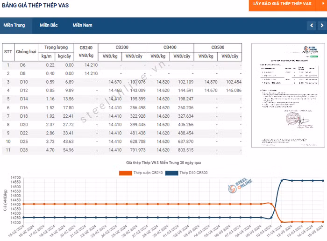
Task: Select the D6 row label
Action: [23, 65]
